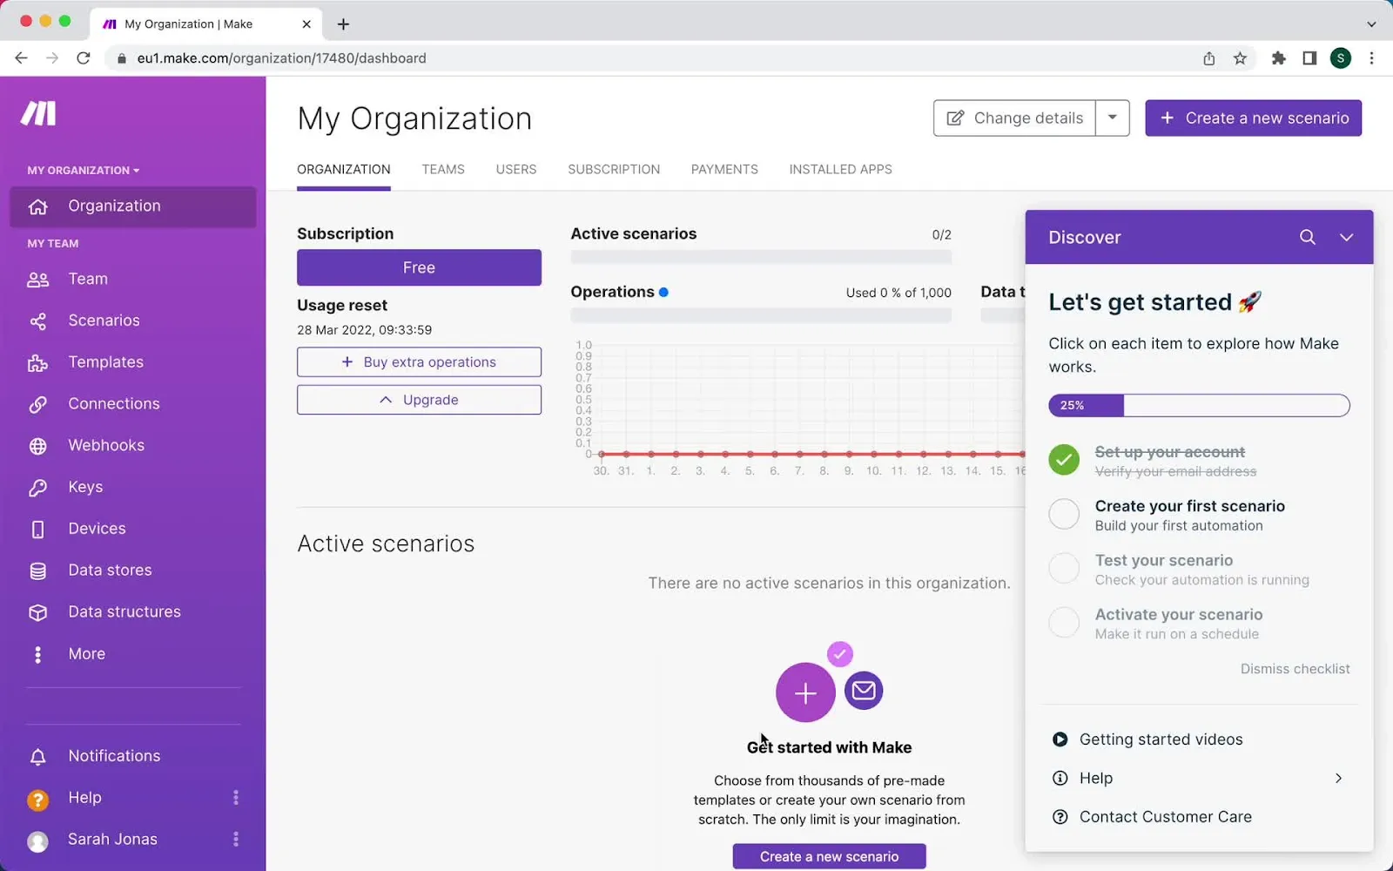Go back in browser history
Viewport: 1393px width, 871px height.
coord(21,58)
